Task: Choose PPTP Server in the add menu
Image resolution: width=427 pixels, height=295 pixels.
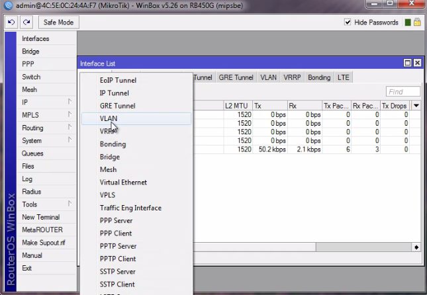Action: (136, 246)
